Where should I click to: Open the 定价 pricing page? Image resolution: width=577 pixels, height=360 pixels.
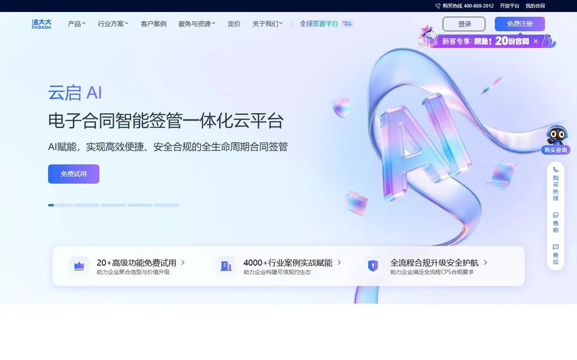point(234,24)
